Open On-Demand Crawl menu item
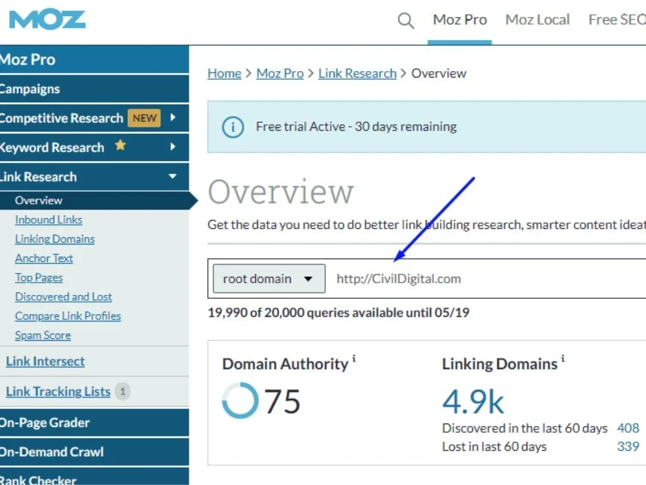Image resolution: width=646 pixels, height=485 pixels. (x=94, y=452)
